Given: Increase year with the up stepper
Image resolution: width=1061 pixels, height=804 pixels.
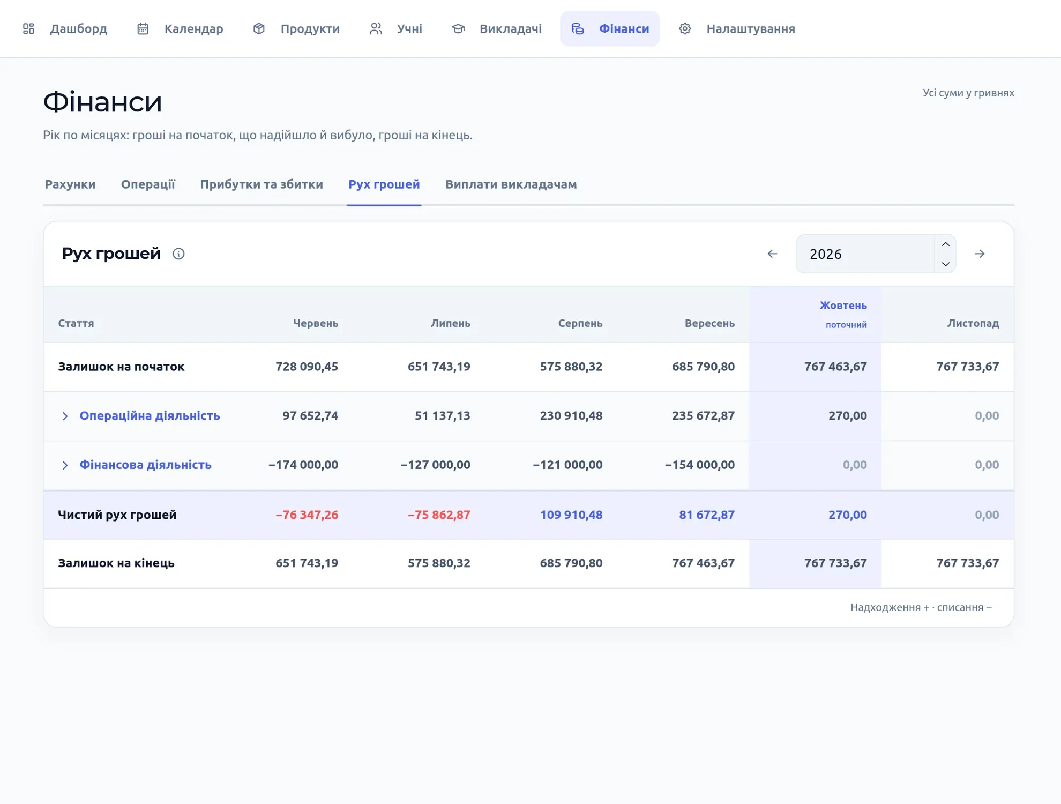Looking at the screenshot, I should click(945, 244).
